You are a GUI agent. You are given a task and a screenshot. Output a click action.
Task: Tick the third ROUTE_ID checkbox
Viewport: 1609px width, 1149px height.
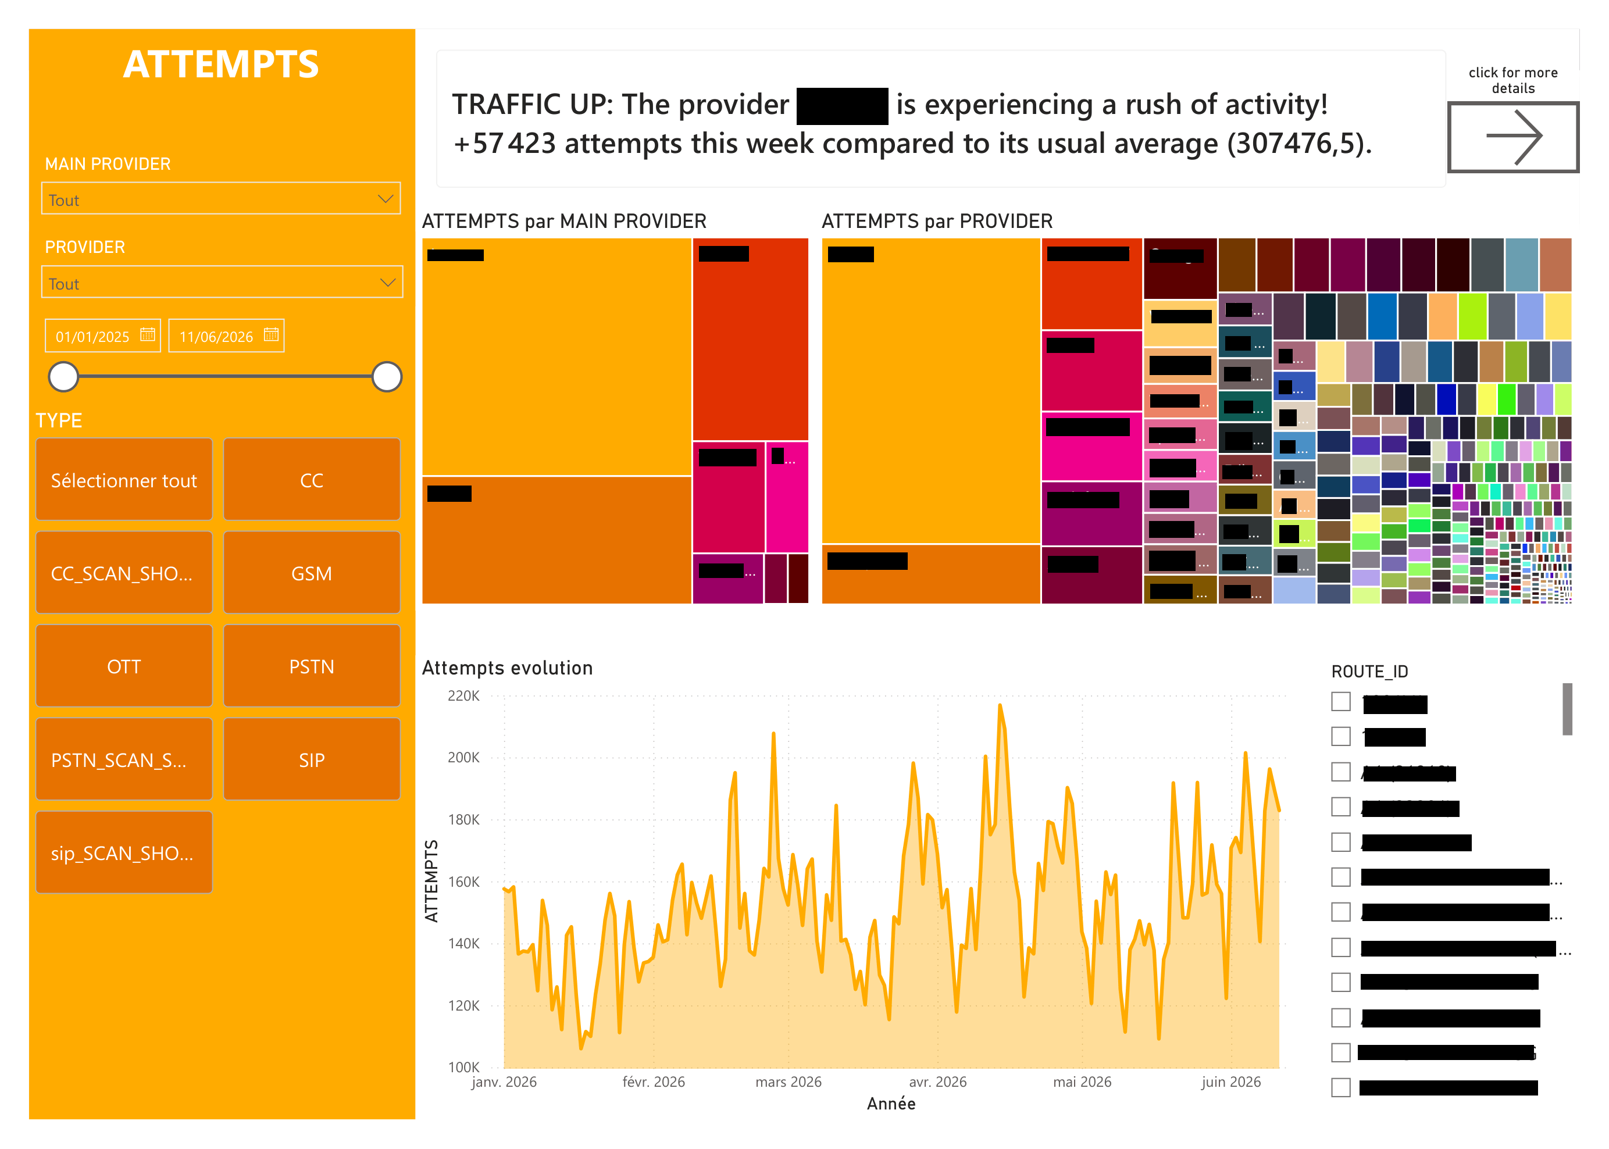[x=1341, y=772]
